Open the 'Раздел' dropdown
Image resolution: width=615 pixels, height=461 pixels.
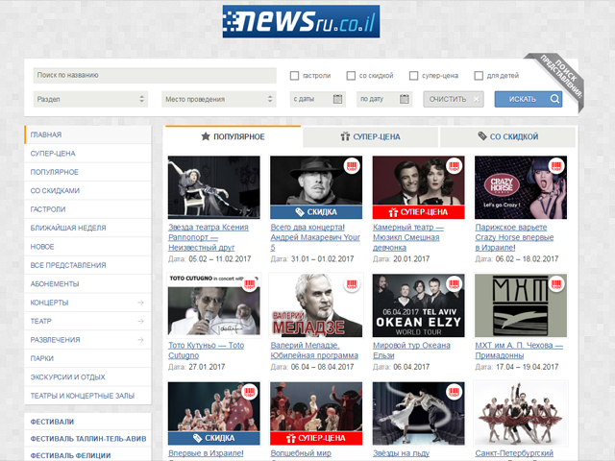(90, 99)
